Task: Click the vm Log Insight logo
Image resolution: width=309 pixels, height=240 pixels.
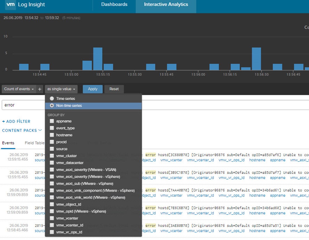Action: pyautogui.click(x=25, y=4)
